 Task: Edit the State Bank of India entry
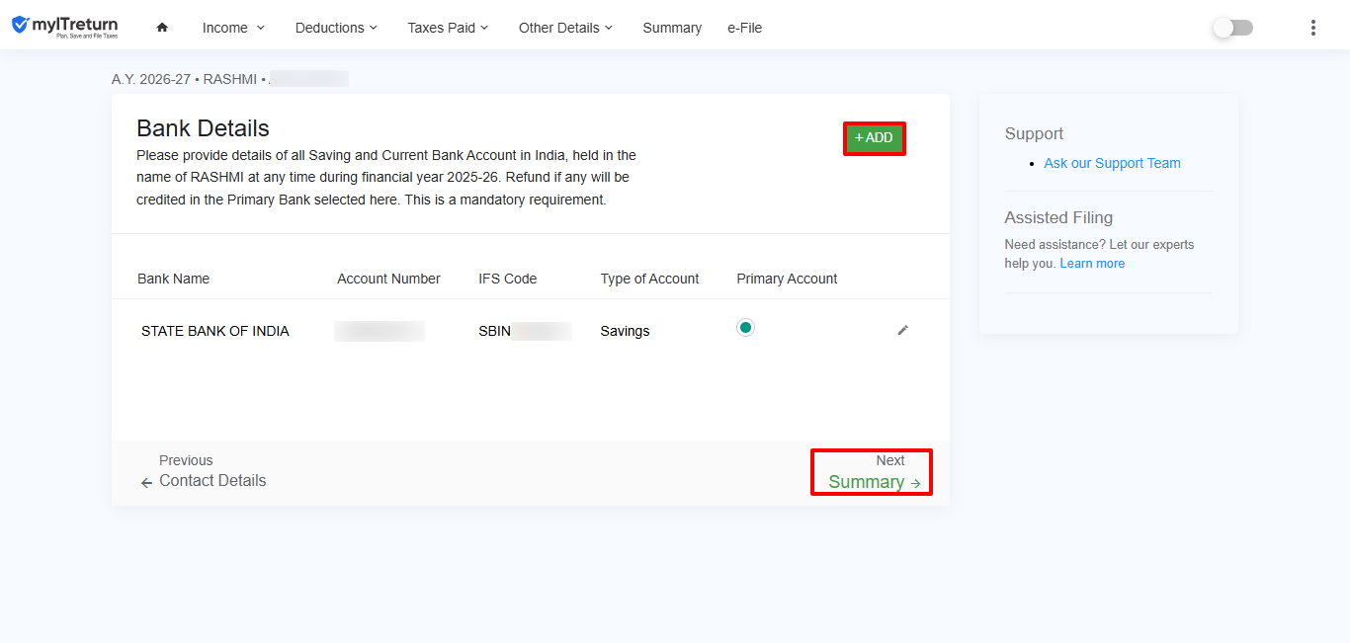coord(902,330)
